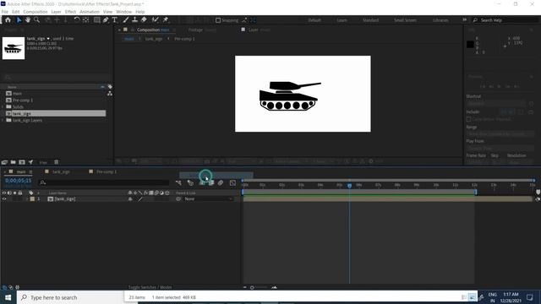Select the Eraser tool

144,20
